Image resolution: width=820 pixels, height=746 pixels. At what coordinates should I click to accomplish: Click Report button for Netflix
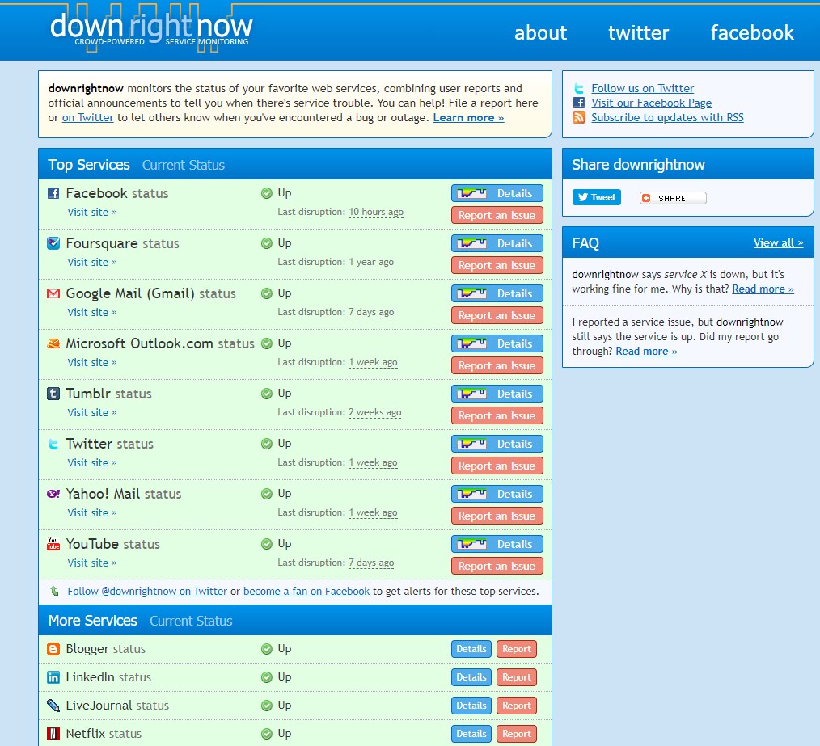pyautogui.click(x=517, y=734)
